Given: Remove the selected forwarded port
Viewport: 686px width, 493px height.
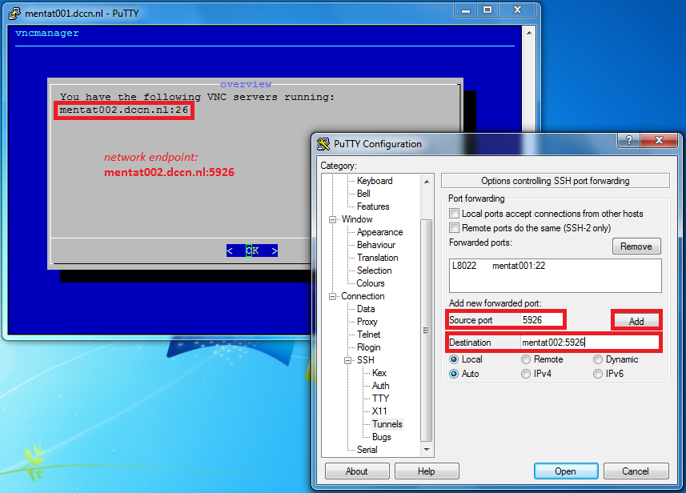Looking at the screenshot, I should click(636, 246).
